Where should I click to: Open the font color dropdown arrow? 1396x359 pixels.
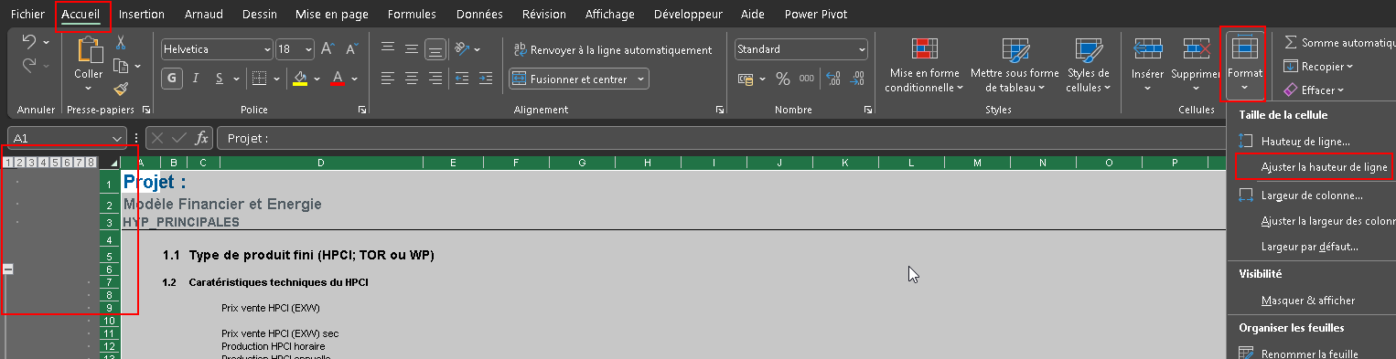coord(355,79)
